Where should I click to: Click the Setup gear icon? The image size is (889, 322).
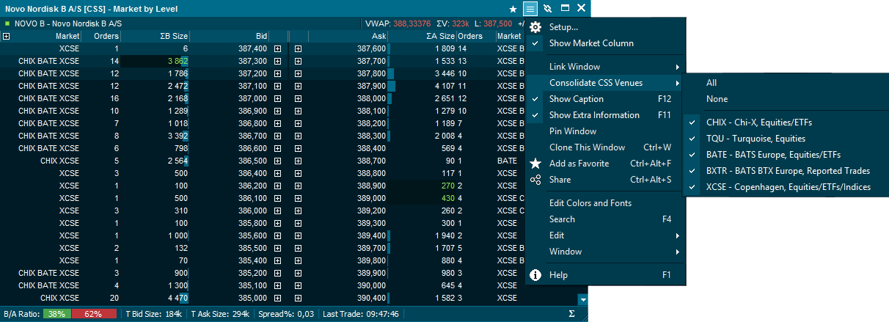(535, 27)
